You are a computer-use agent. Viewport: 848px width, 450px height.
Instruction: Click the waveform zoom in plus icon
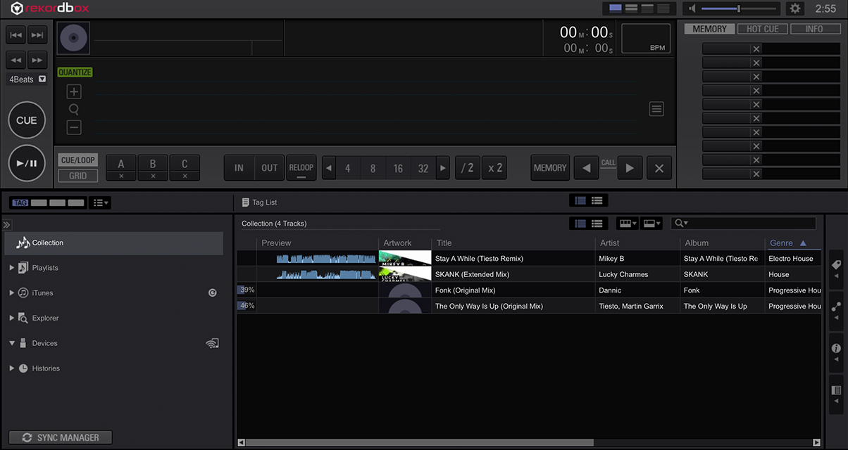click(74, 92)
